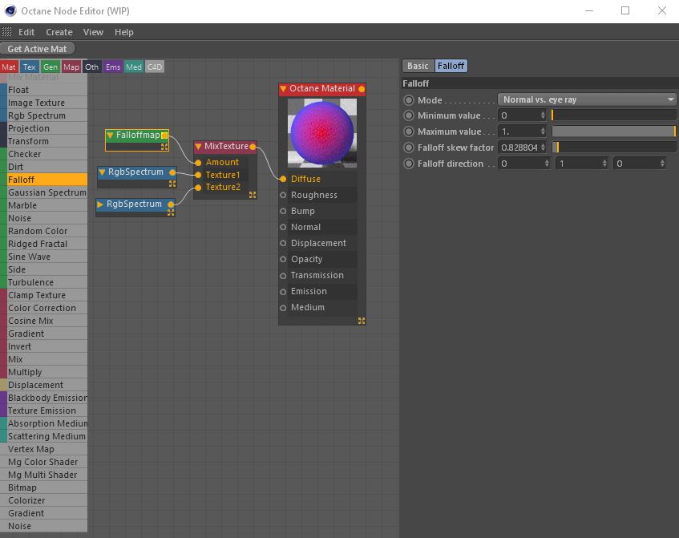
Task: Switch to the Basic tab
Action: (x=418, y=66)
